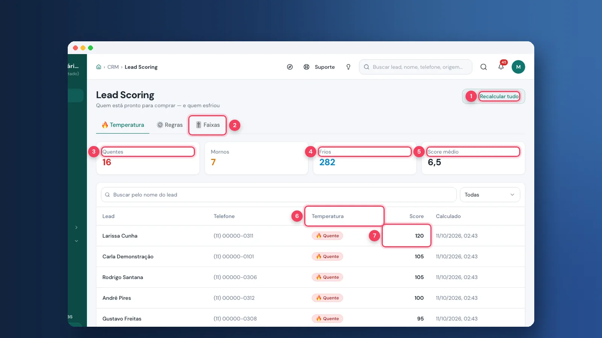The image size is (602, 338).
Task: Click score 120 in Larissa Cunha row
Action: click(419, 236)
